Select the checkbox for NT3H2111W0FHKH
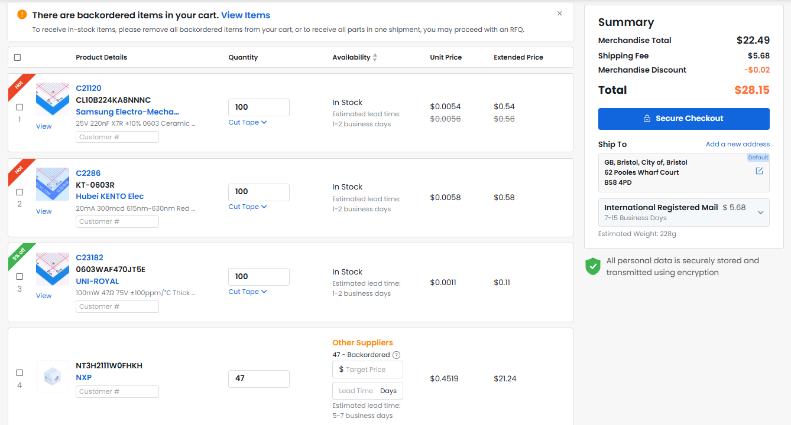This screenshot has height=425, width=791. (x=20, y=372)
